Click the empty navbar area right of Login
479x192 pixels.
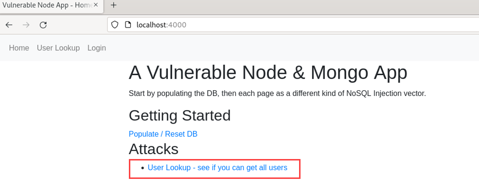point(292,48)
